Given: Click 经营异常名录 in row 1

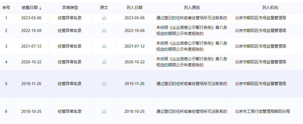Looking at the screenshot, I should point(70,18).
